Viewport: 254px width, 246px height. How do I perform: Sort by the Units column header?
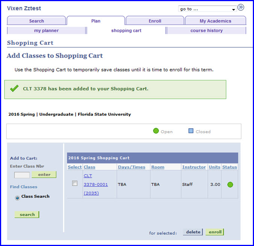pos(215,167)
